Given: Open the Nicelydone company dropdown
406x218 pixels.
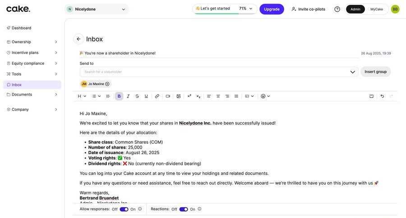Looking at the screenshot, I should [97, 9].
